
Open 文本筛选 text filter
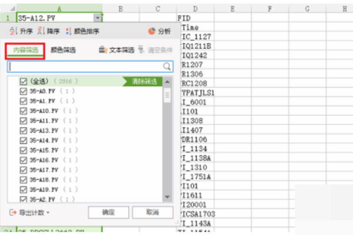[x=116, y=50]
